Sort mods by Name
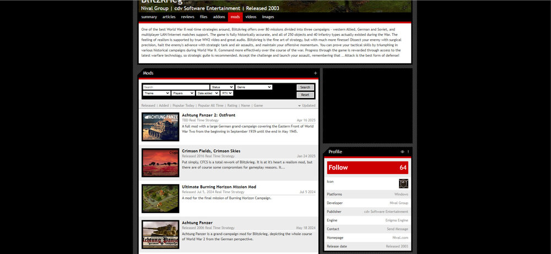 click(x=246, y=105)
